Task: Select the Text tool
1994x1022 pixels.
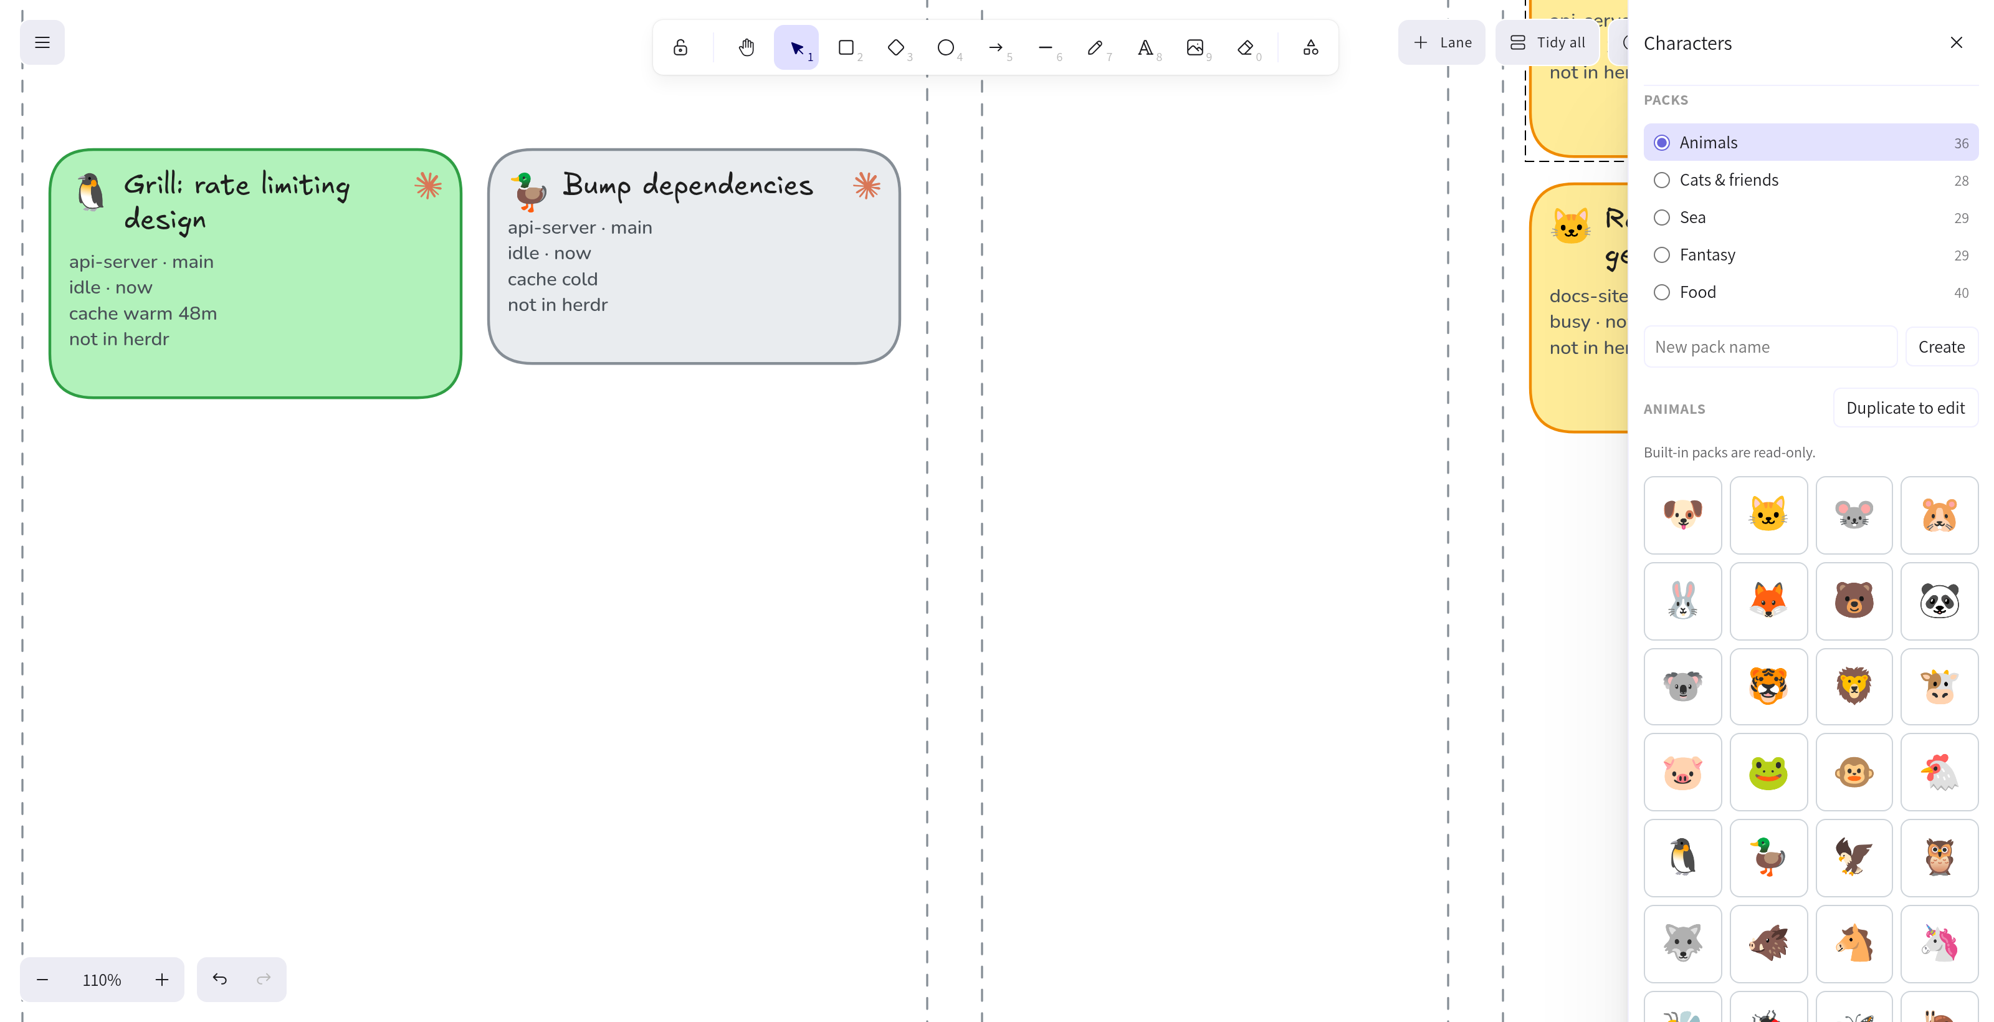Action: pyautogui.click(x=1145, y=48)
